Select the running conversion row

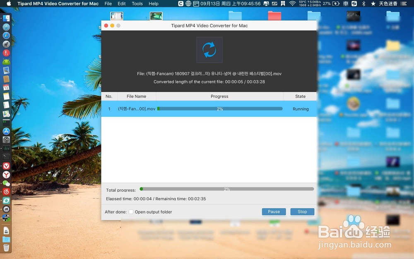(x=207, y=109)
